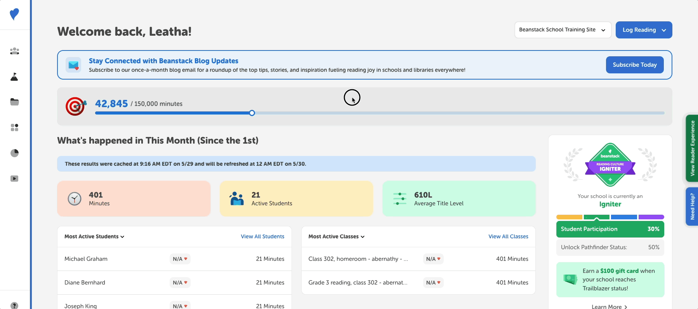Click N/A heart badge for Grade 3 reading
This screenshot has width=698, height=309.
coord(433,283)
